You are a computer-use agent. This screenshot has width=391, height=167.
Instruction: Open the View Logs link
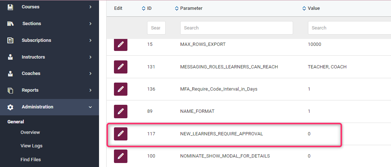pyautogui.click(x=31, y=146)
